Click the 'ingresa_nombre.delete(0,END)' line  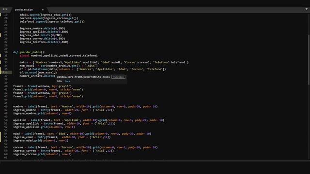coord(42,29)
